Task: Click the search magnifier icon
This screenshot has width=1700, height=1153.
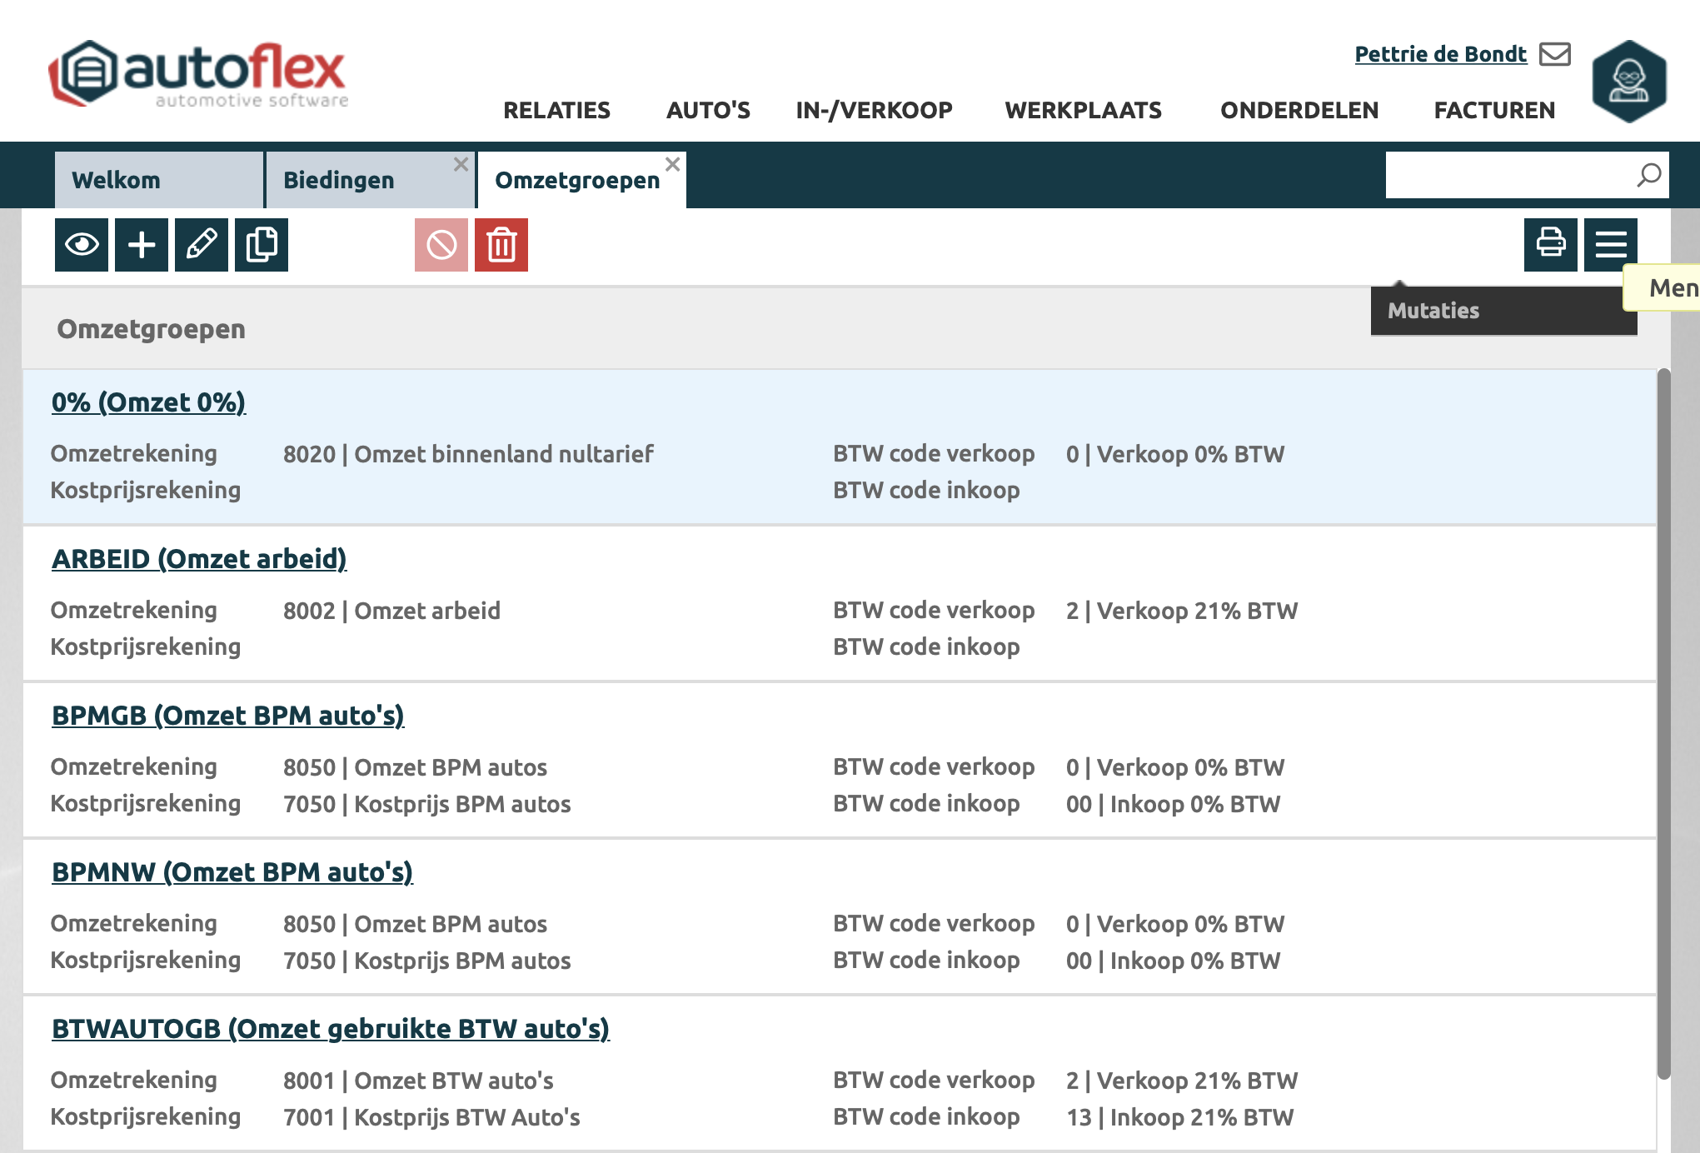Action: point(1648,175)
